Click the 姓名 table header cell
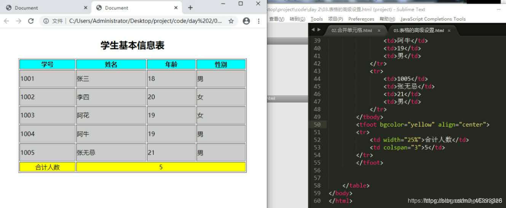The image size is (506, 208). pyautogui.click(x=111, y=64)
